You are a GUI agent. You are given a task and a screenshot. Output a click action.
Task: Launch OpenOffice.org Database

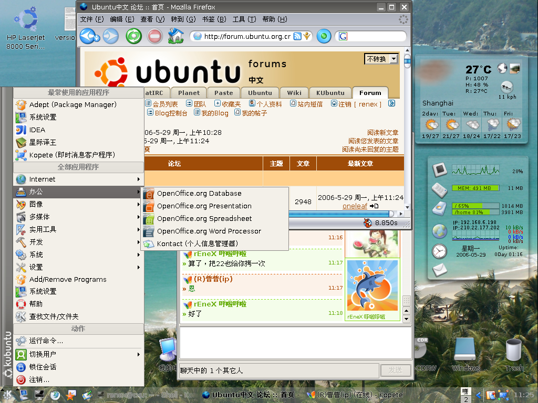click(215, 194)
